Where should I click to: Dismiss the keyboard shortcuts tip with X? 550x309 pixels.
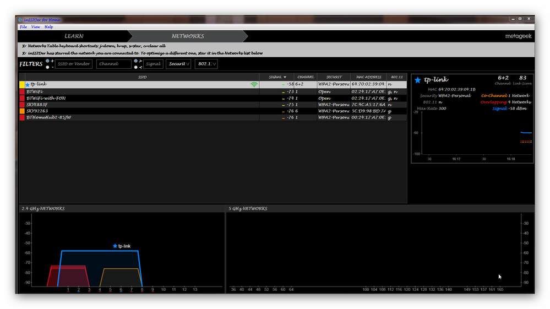pos(24,46)
